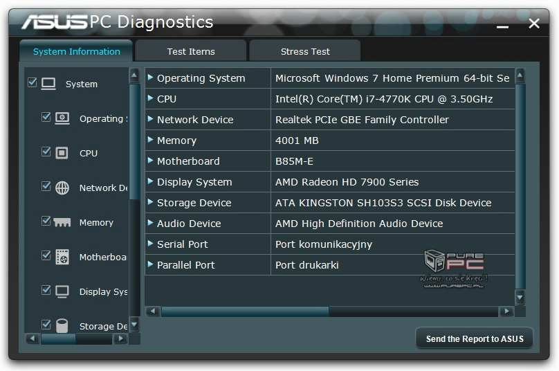559x371 pixels.
Task: Expand the Storage Device row arrow
Action: pyautogui.click(x=151, y=202)
